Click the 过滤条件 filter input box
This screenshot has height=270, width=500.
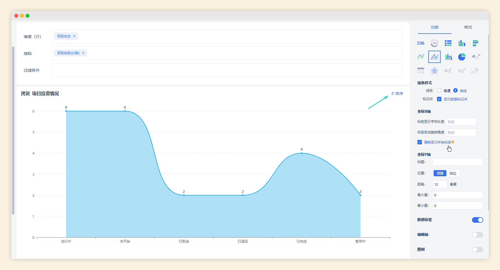tap(227, 70)
